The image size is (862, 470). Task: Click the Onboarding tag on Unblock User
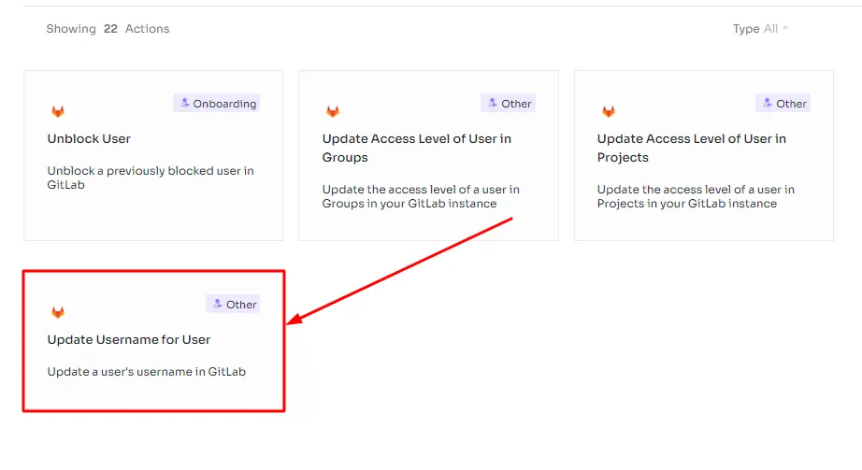point(217,104)
